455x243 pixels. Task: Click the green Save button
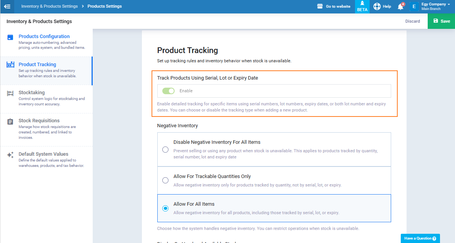[441, 21]
